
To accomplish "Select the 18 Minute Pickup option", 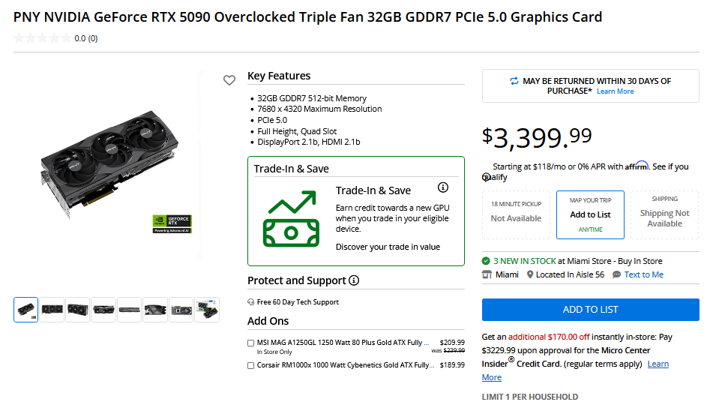I will pyautogui.click(x=516, y=214).
